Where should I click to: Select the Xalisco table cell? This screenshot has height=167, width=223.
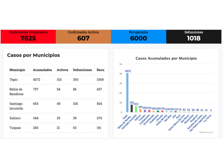(15, 118)
